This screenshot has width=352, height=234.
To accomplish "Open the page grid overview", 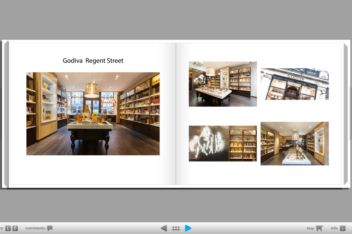I will click(176, 228).
